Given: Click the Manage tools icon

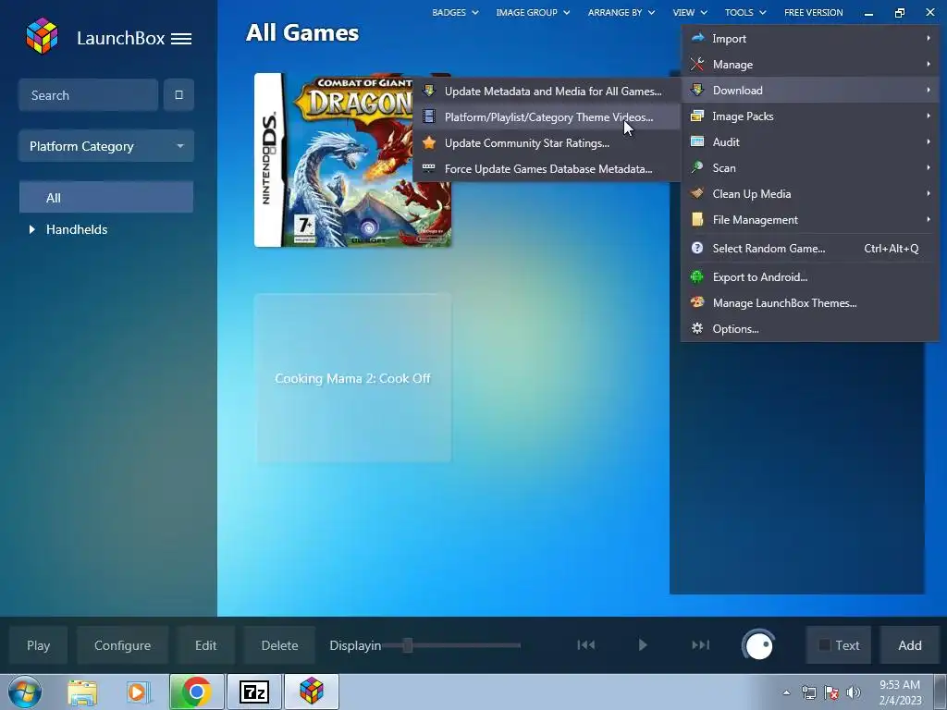Looking at the screenshot, I should coord(697,64).
